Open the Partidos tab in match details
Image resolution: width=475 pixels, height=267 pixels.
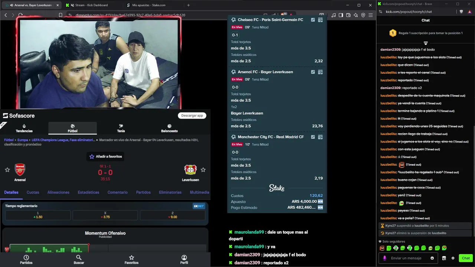(x=143, y=192)
